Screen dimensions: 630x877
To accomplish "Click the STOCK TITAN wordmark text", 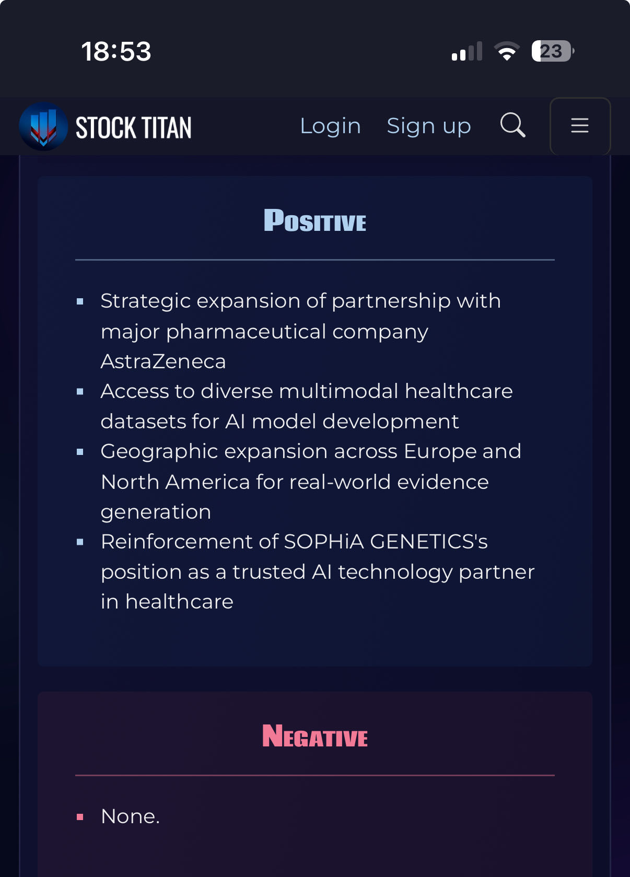I will tap(134, 128).
